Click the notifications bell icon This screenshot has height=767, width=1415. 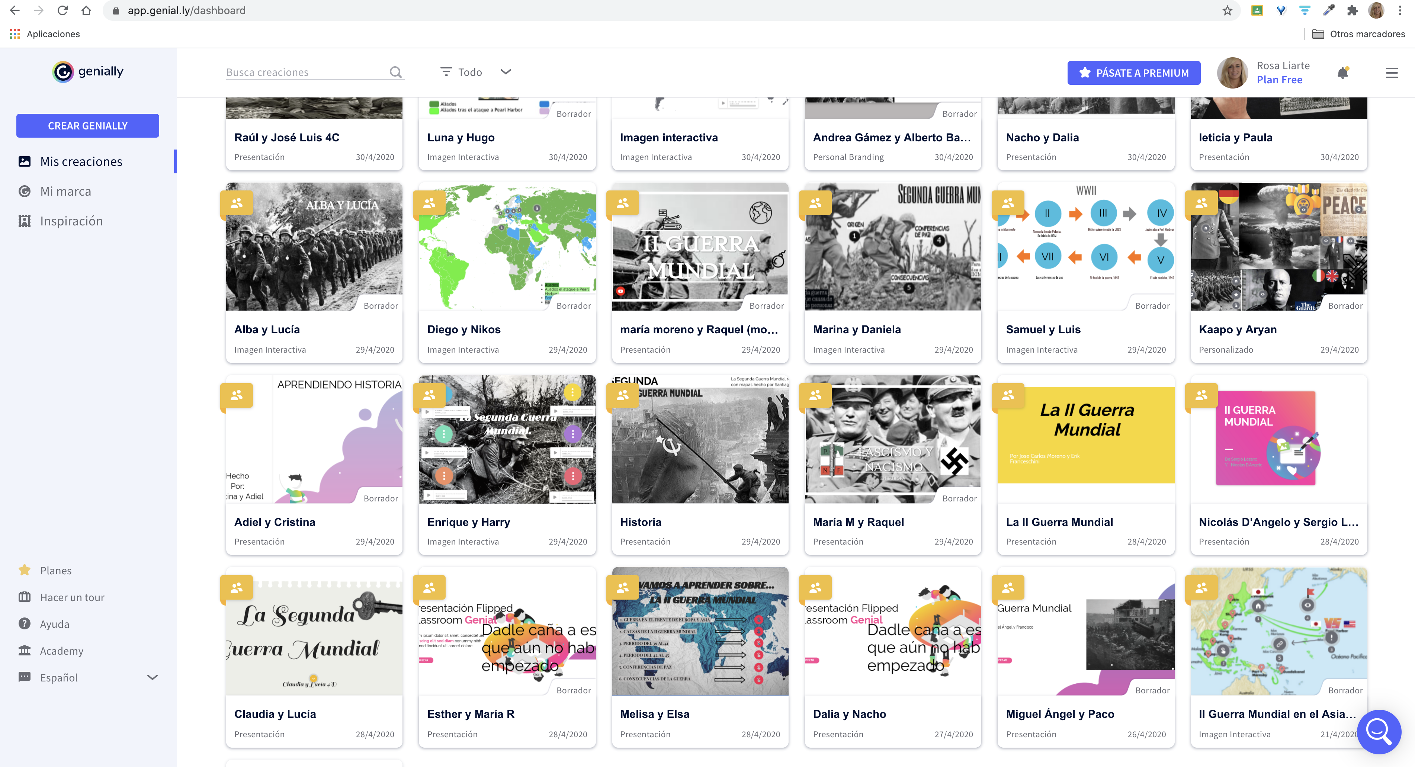click(x=1342, y=73)
